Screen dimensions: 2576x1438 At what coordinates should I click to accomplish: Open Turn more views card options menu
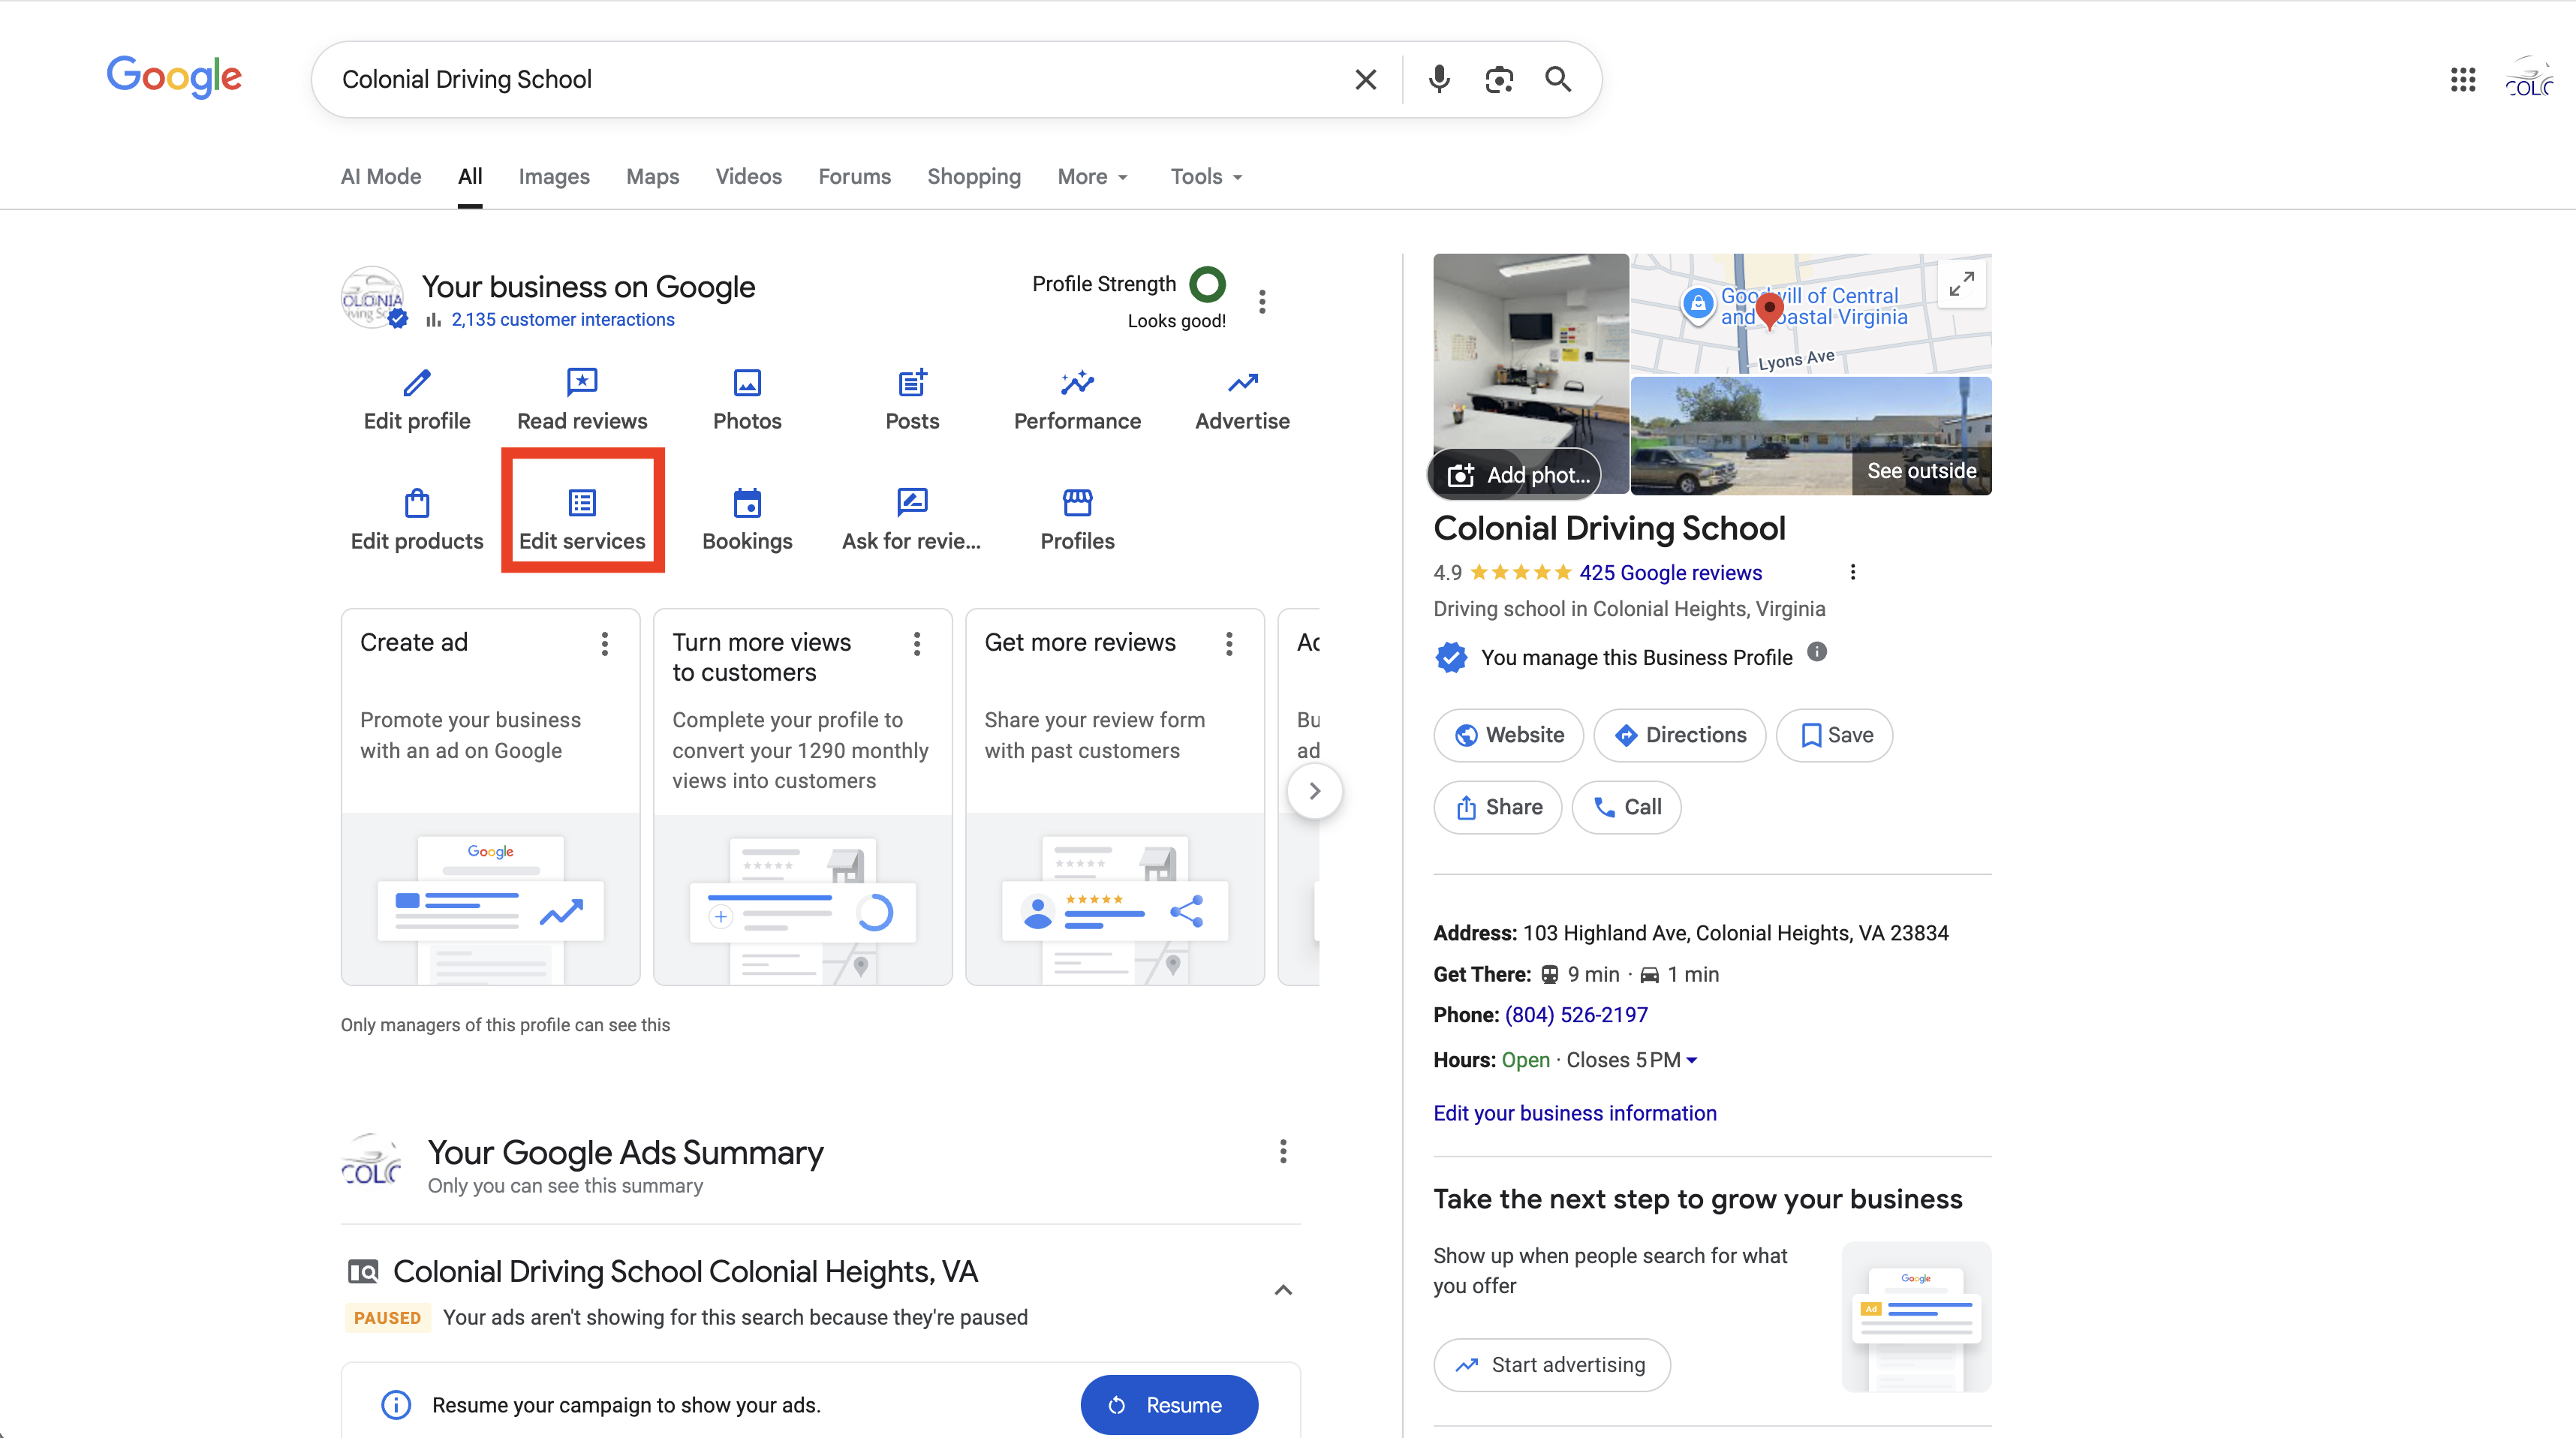[916, 643]
